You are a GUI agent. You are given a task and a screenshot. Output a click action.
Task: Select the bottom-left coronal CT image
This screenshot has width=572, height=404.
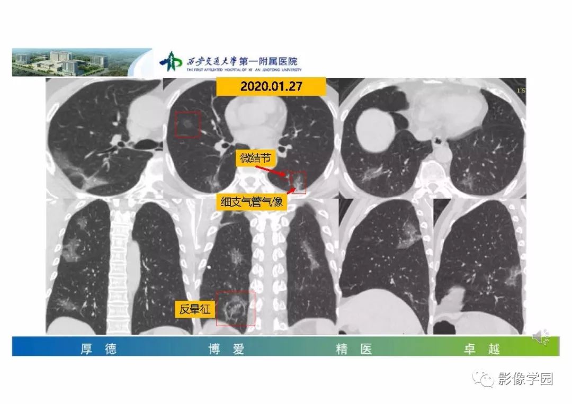point(119,266)
